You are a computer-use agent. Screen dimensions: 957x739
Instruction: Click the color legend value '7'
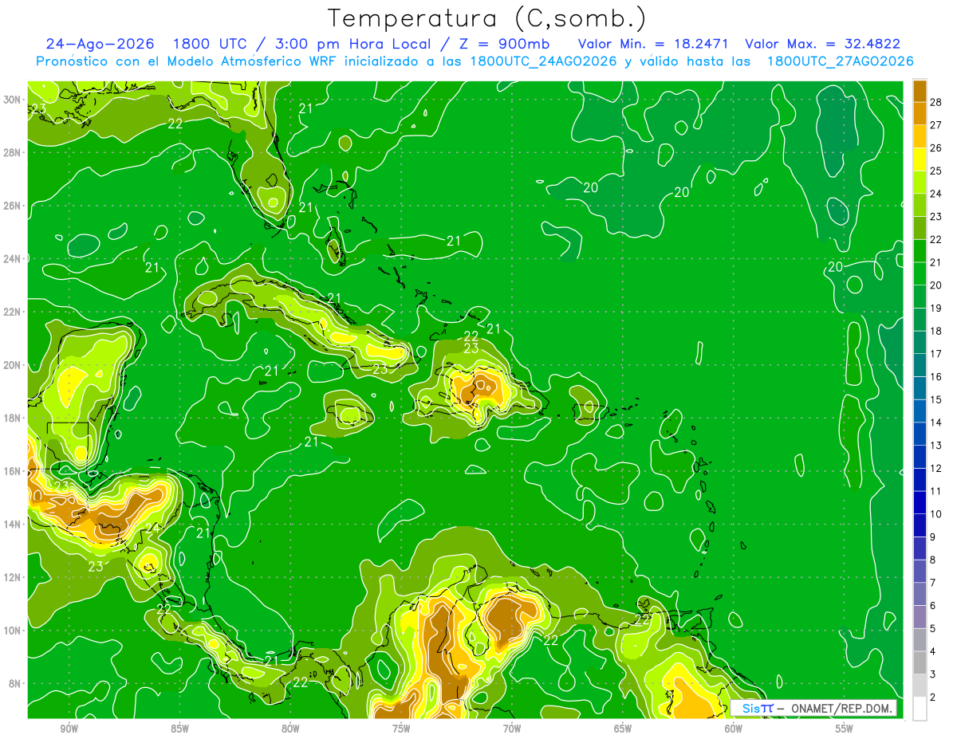(933, 583)
